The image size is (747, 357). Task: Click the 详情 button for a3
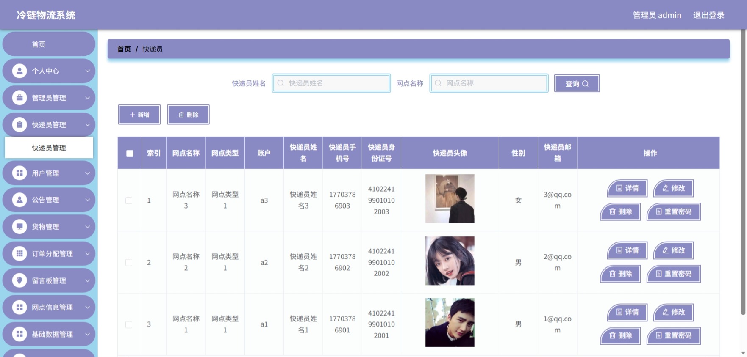click(x=627, y=188)
